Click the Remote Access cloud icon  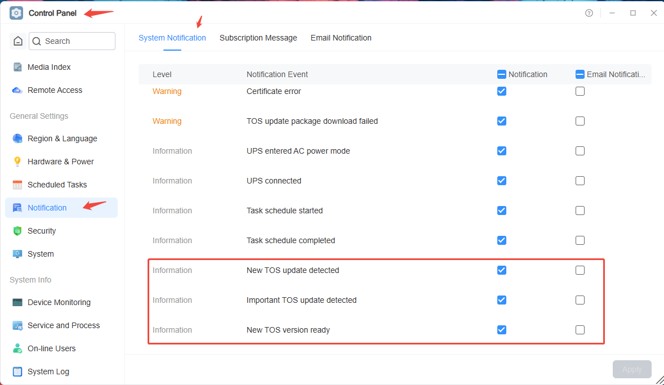click(x=17, y=90)
